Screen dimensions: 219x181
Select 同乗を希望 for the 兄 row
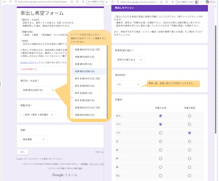click(x=189, y=141)
